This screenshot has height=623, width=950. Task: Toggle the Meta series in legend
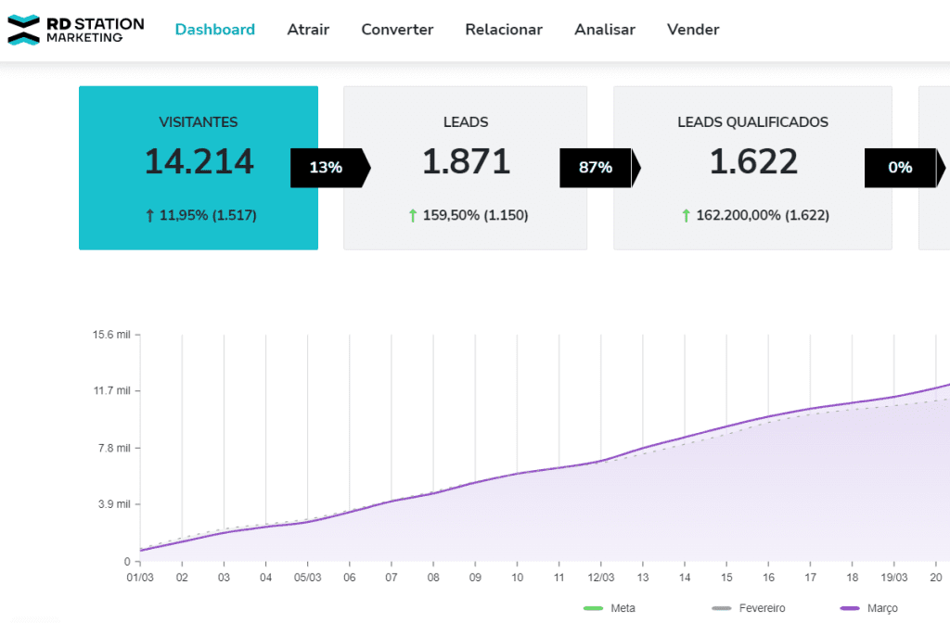610,608
